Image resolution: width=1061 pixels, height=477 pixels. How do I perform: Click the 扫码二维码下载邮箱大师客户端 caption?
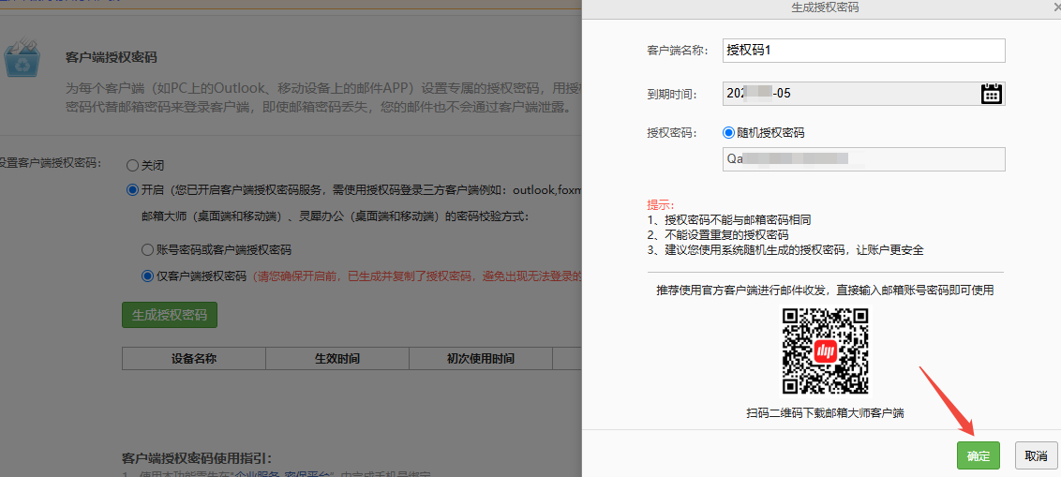click(x=825, y=413)
